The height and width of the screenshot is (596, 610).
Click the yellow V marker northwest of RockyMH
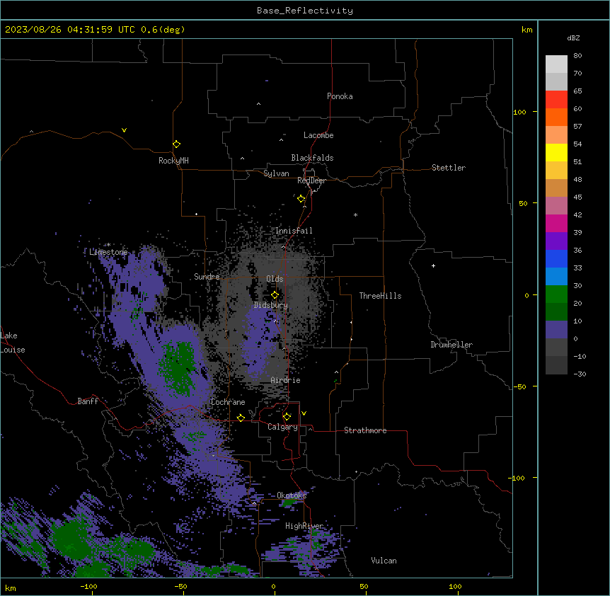coord(124,130)
